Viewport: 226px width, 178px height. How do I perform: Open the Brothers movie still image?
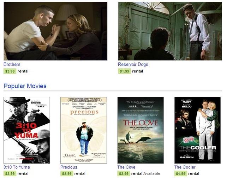click(x=55, y=31)
